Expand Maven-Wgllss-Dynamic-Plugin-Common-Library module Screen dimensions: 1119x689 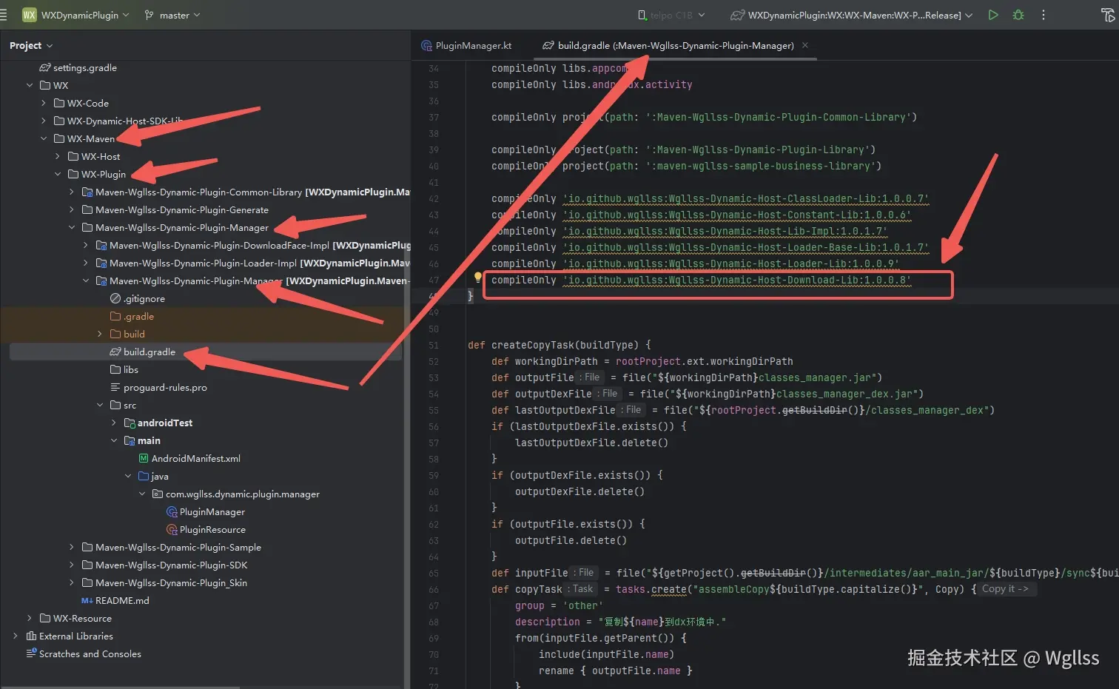tap(72, 192)
